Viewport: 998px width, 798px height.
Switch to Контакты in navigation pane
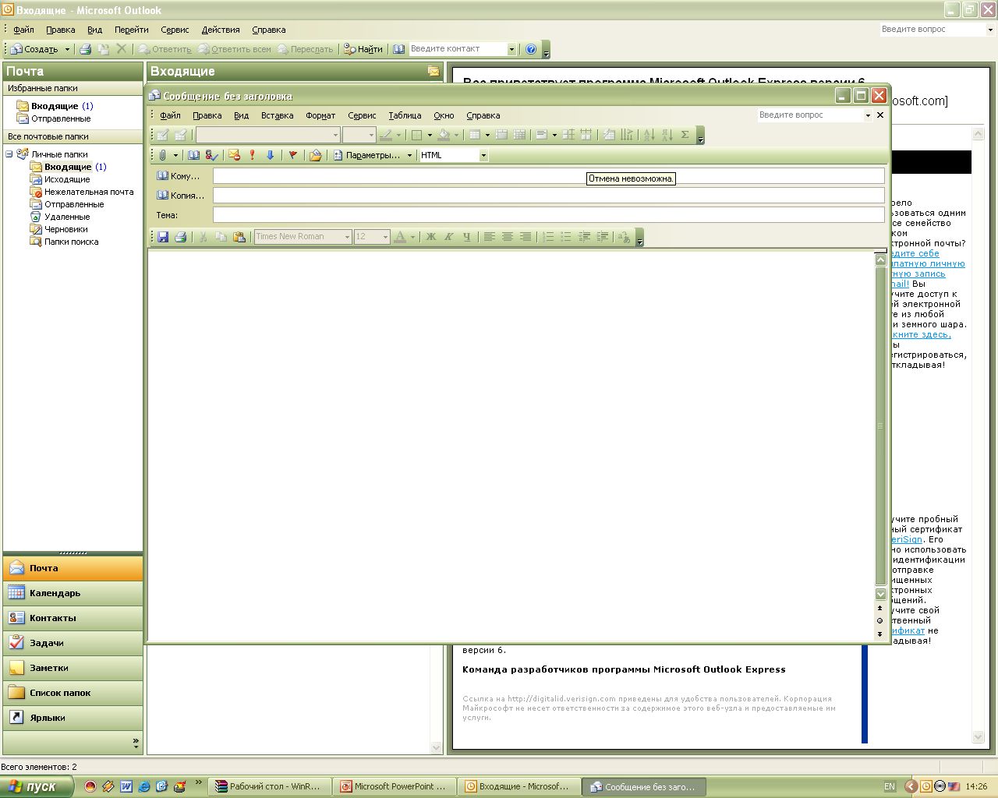click(x=73, y=618)
